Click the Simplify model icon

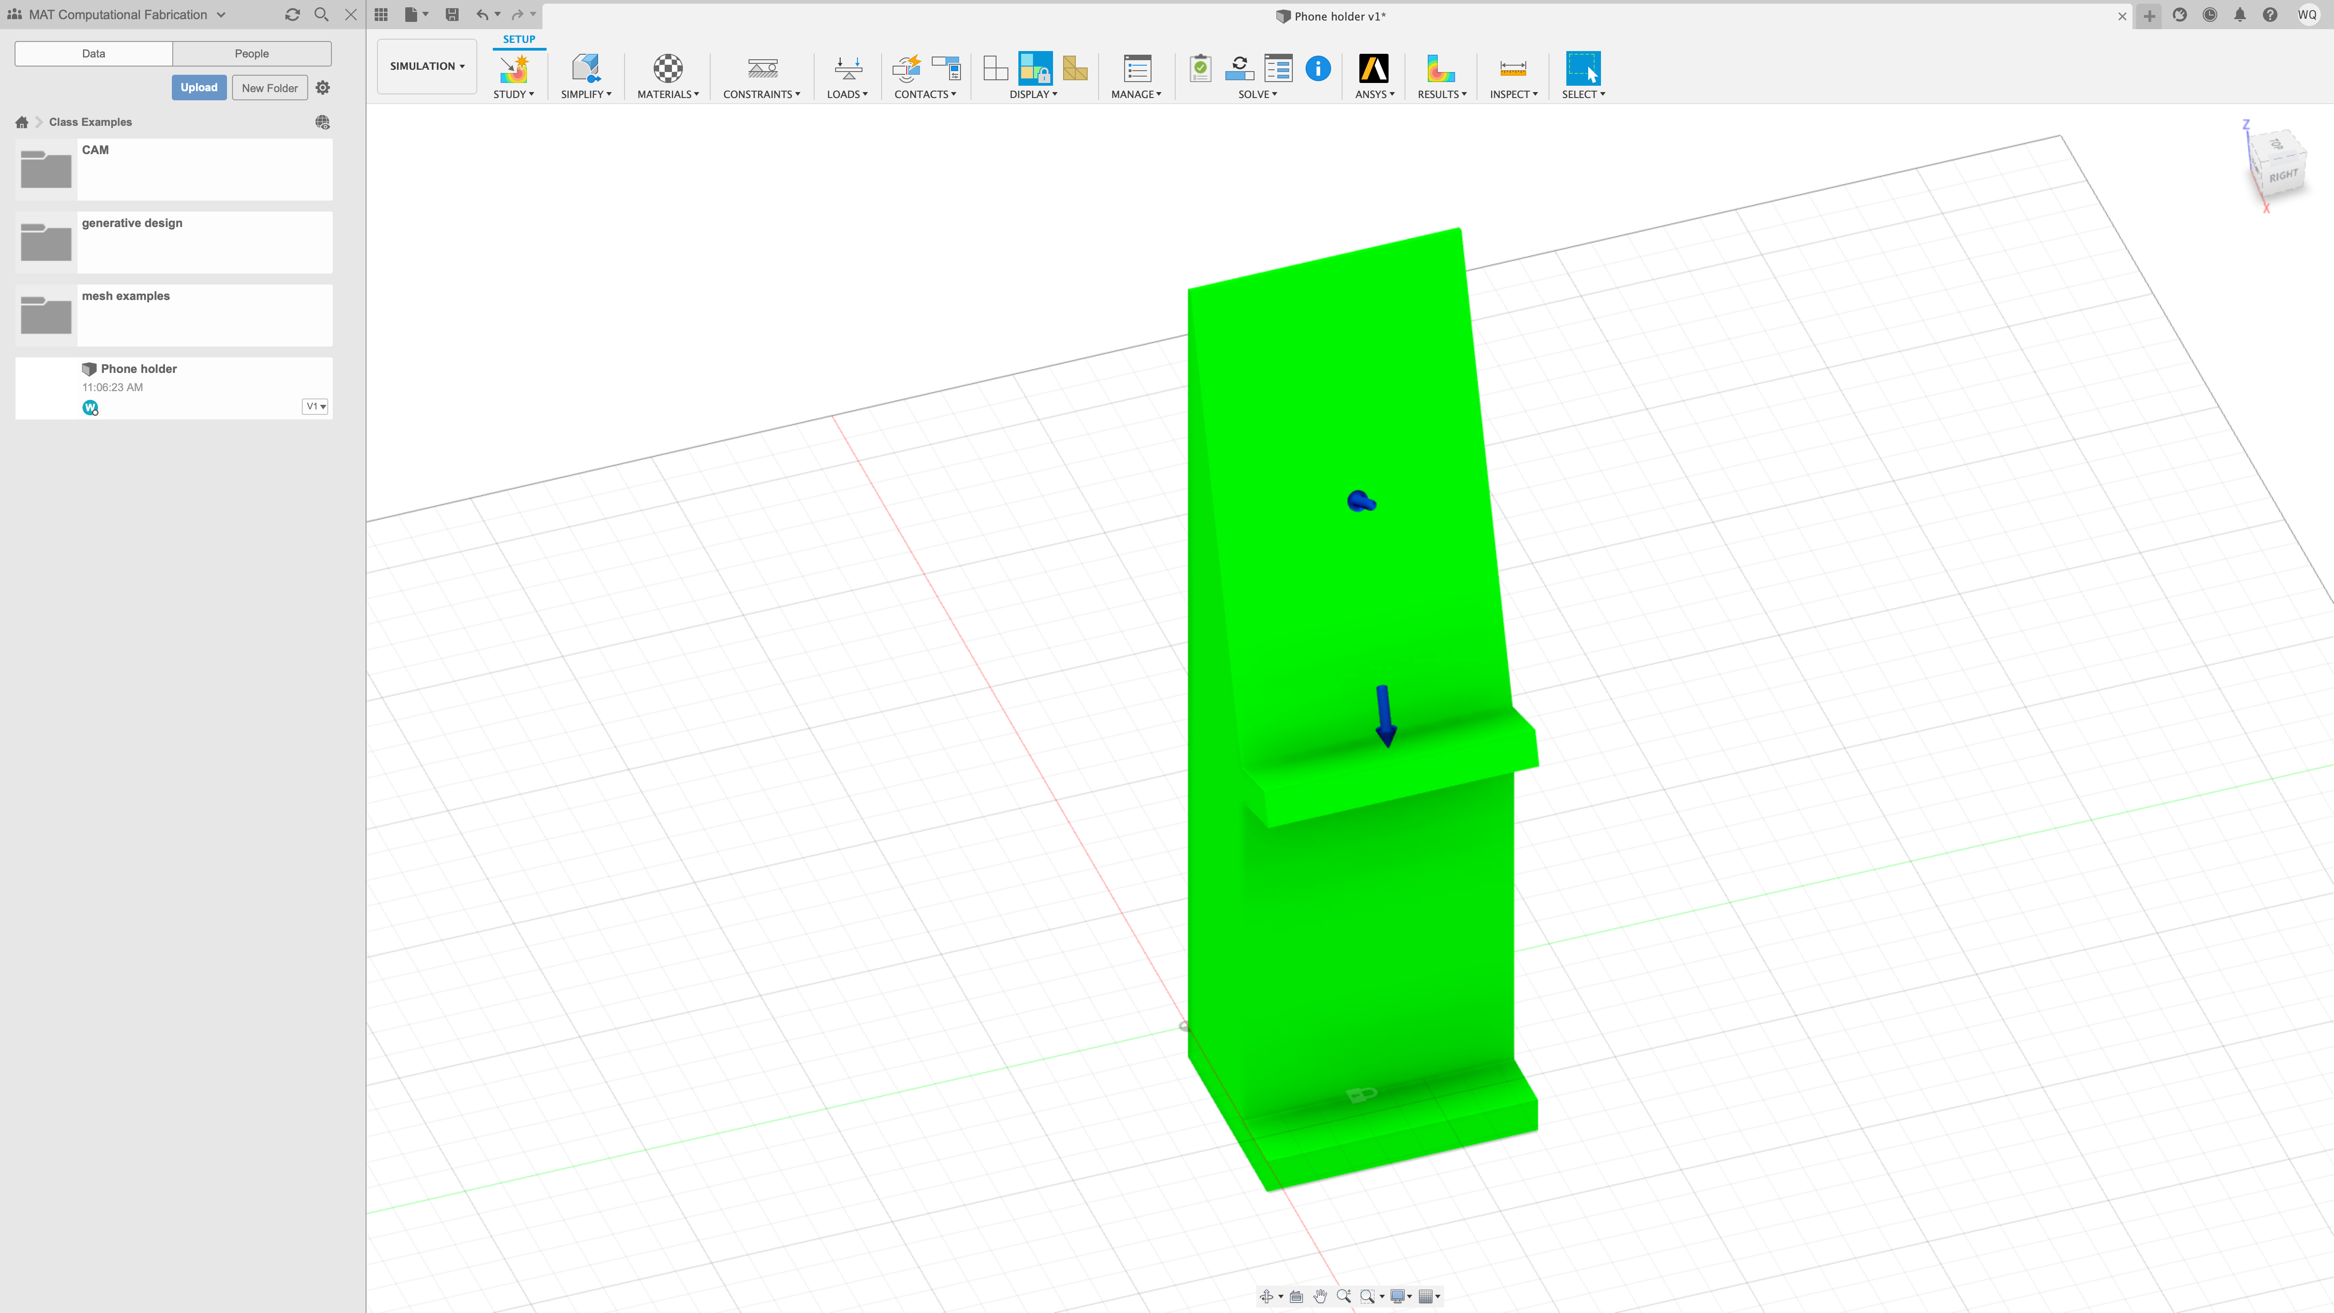585,69
